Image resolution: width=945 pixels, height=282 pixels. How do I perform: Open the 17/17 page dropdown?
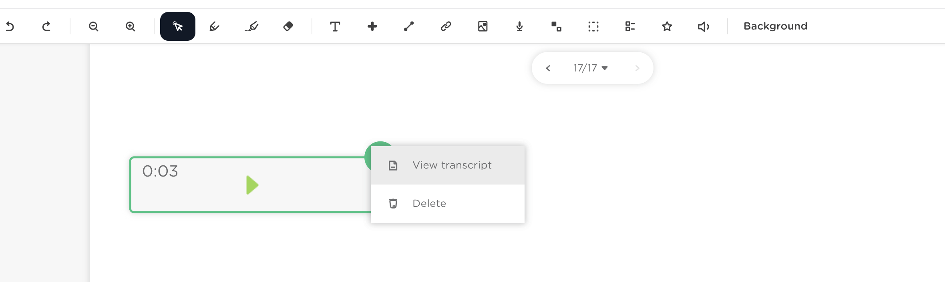(x=591, y=68)
